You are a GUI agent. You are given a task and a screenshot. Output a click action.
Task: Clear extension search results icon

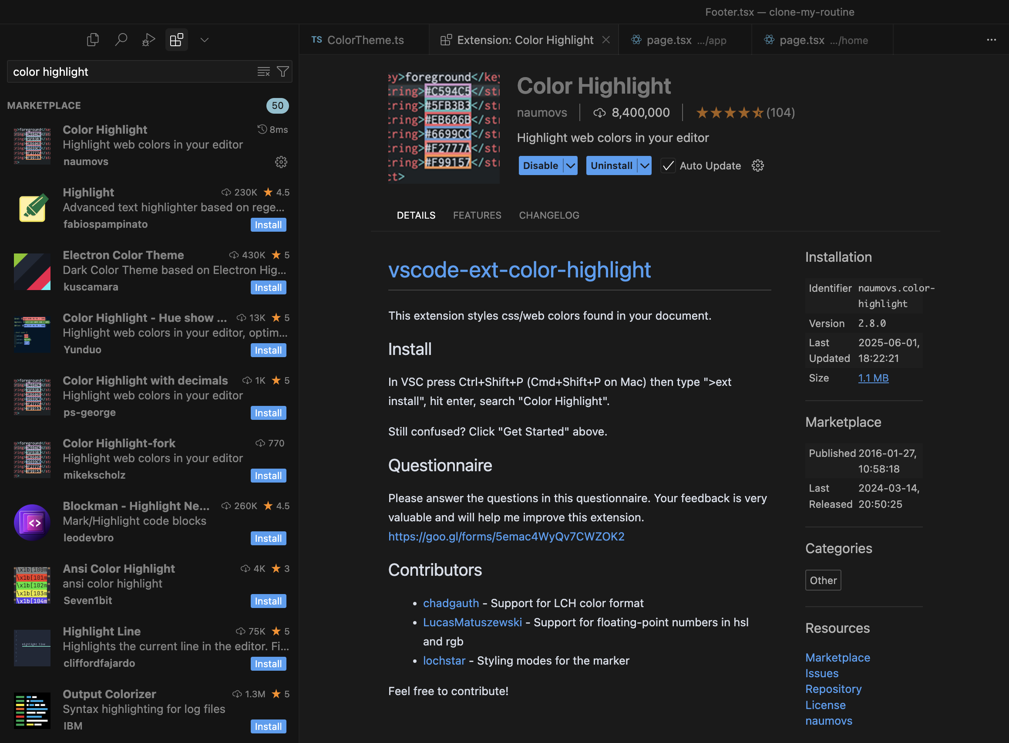pos(263,71)
